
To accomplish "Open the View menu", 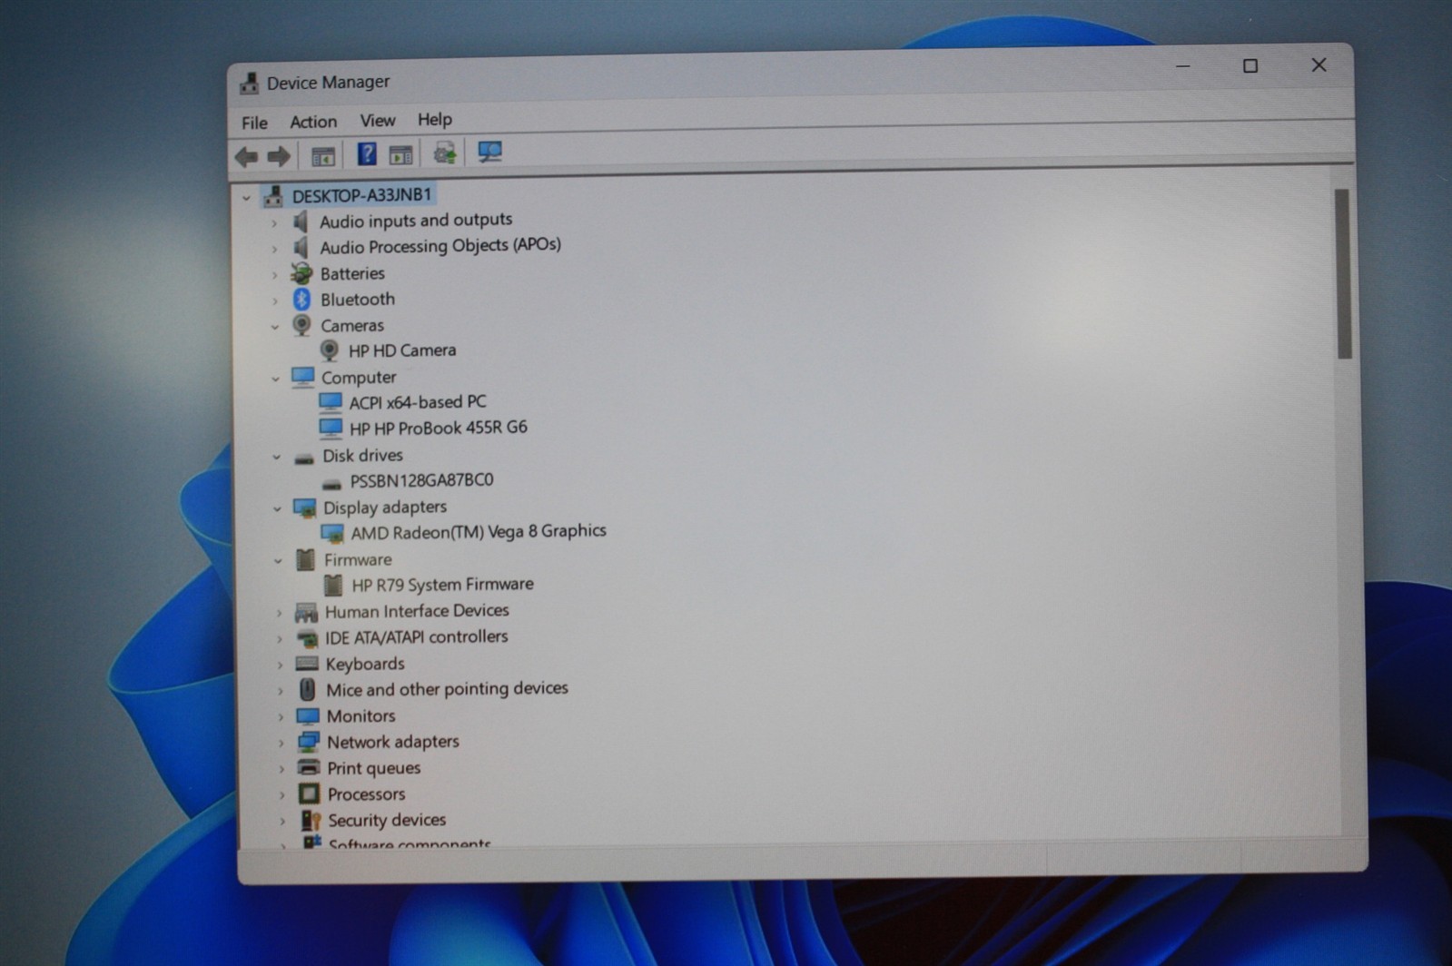I will coord(378,120).
